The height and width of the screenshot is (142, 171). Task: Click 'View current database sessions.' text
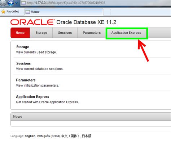click(40, 69)
